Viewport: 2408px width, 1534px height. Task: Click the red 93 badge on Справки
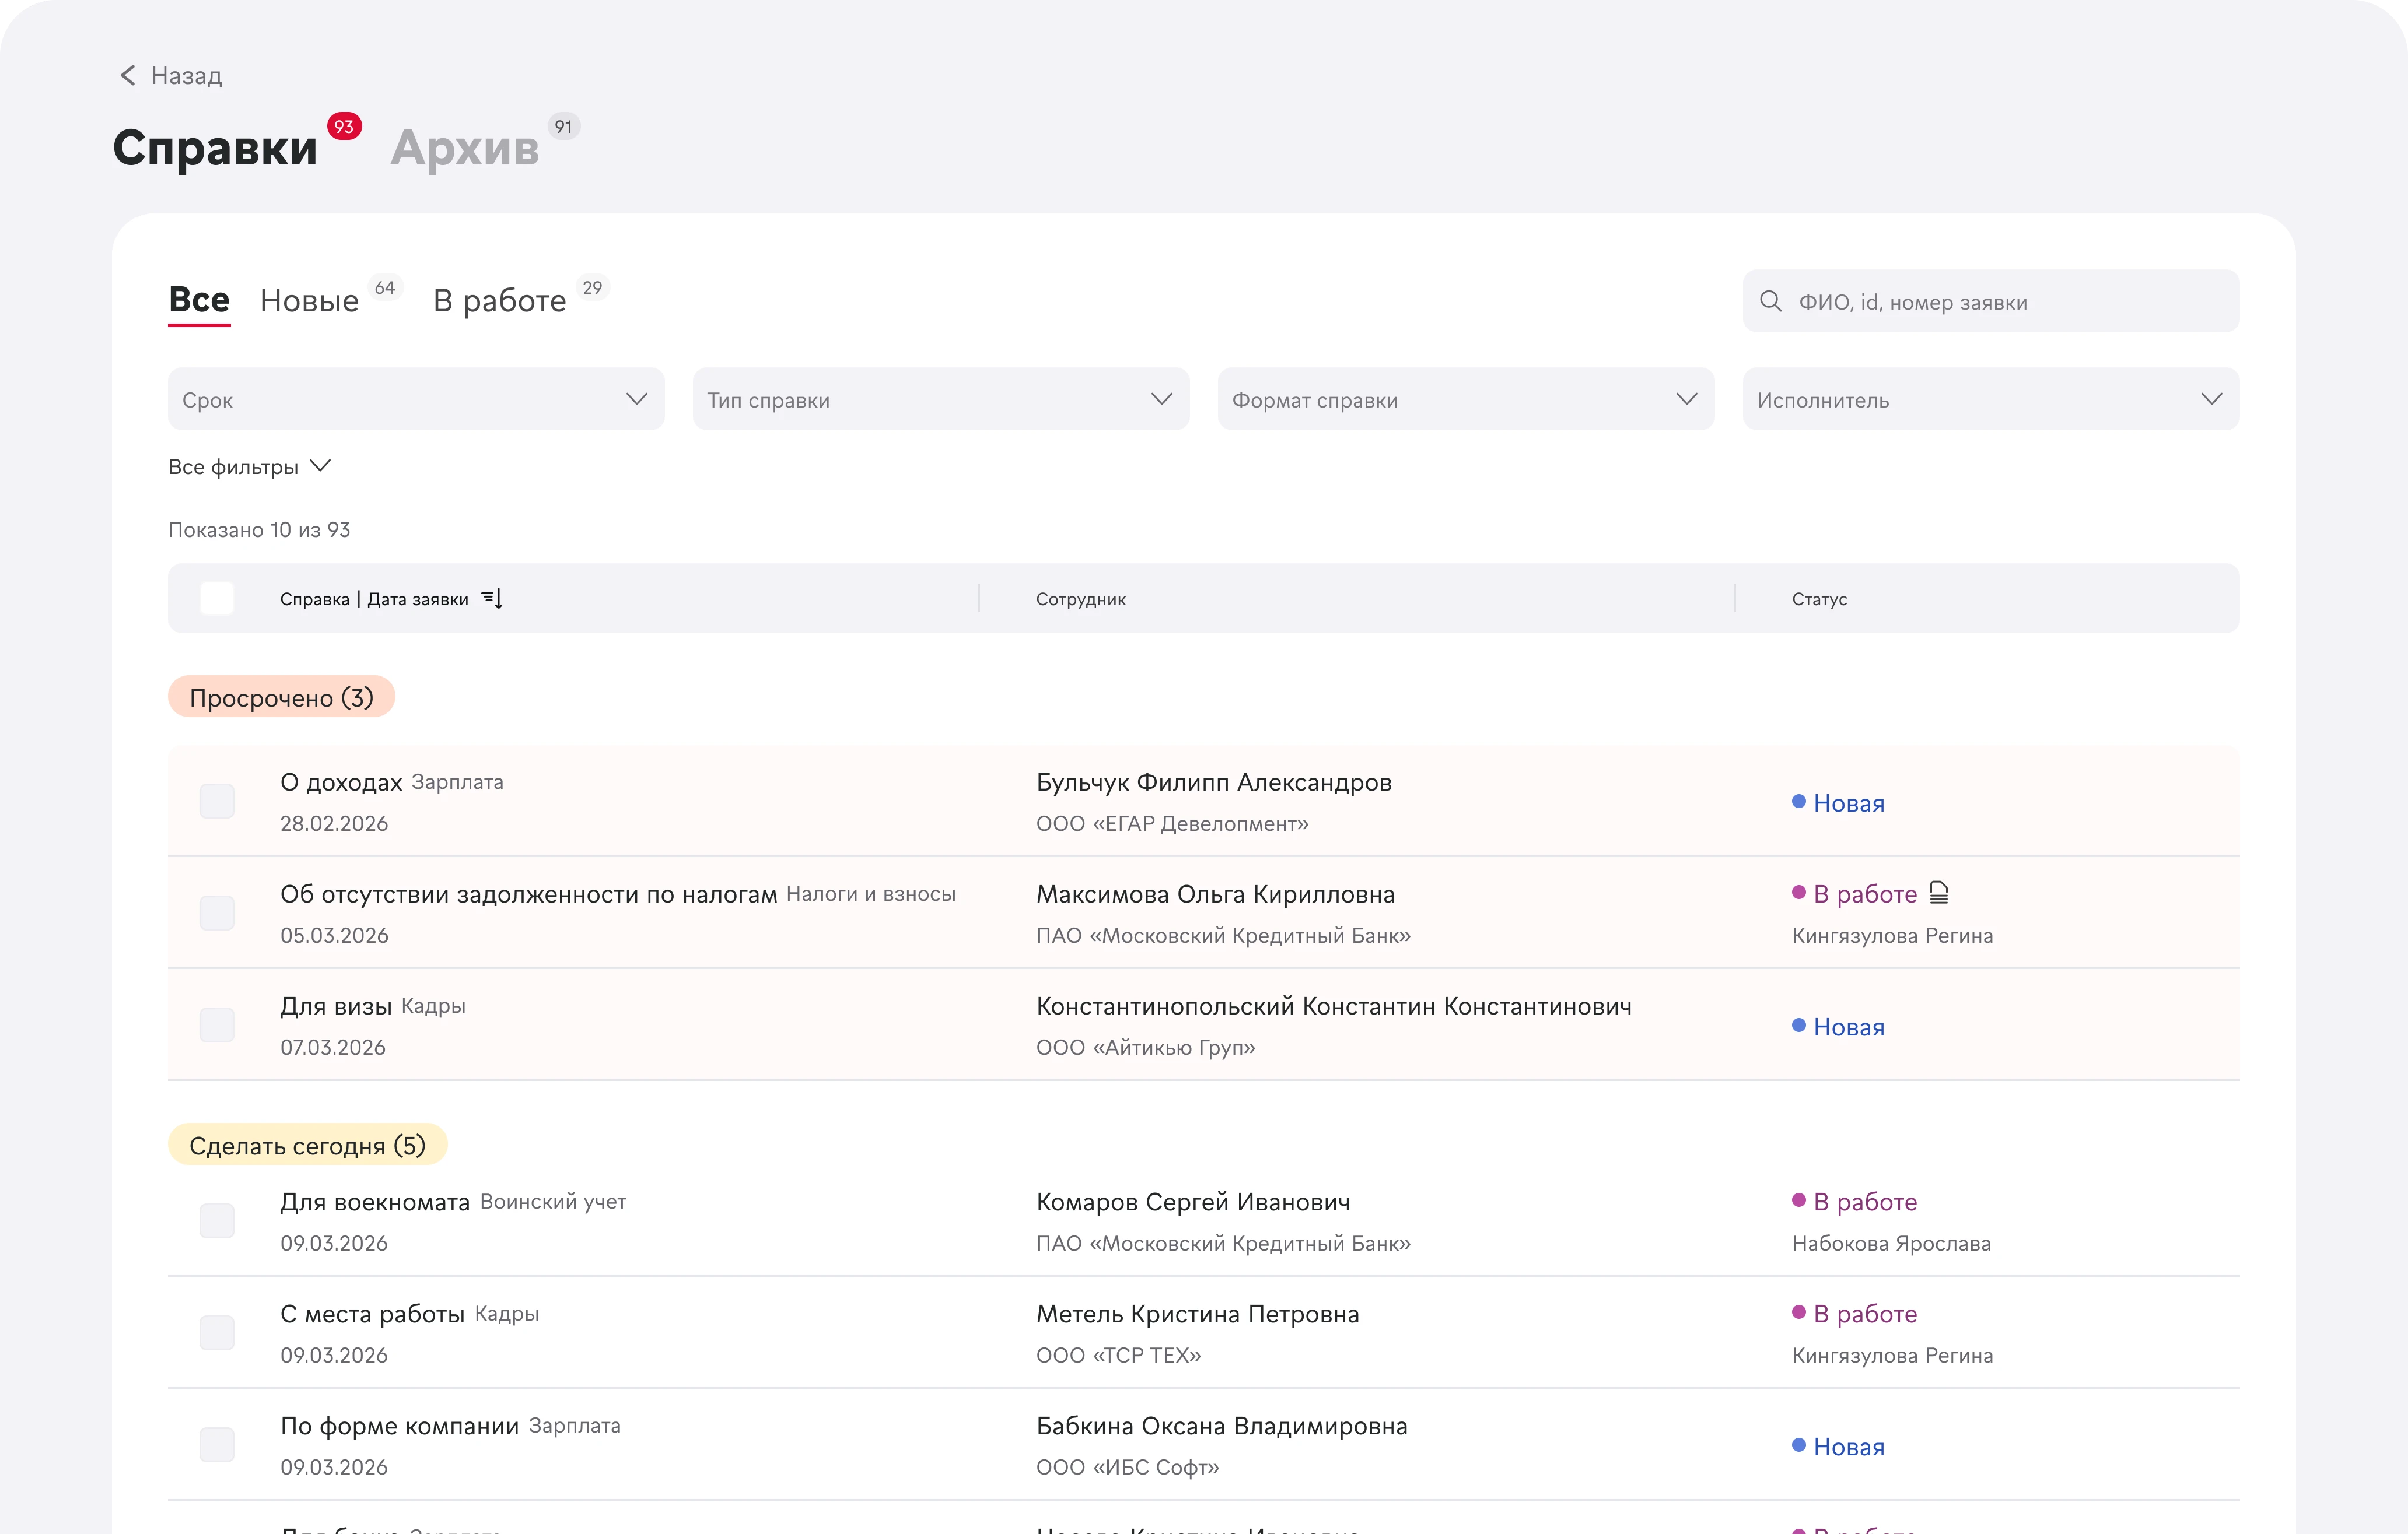pyautogui.click(x=344, y=126)
